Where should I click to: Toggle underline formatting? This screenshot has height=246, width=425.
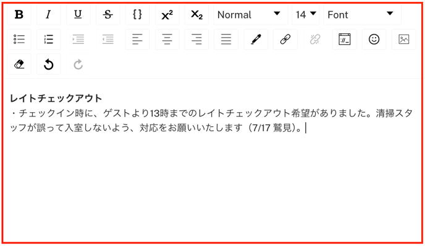[78, 14]
